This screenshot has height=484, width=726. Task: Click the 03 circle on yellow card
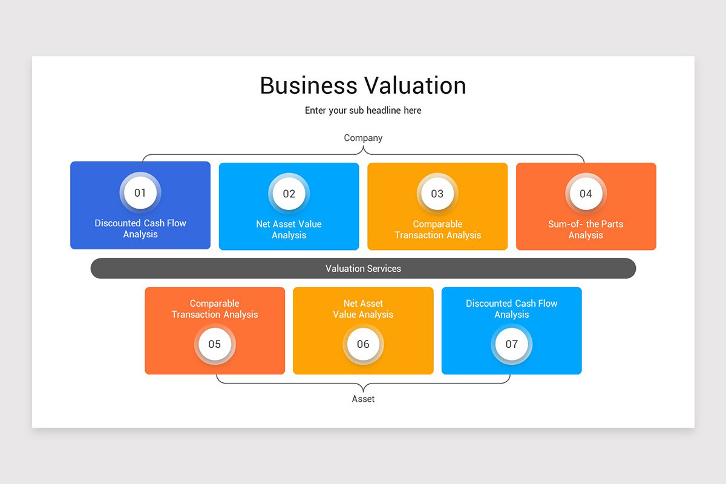point(437,194)
